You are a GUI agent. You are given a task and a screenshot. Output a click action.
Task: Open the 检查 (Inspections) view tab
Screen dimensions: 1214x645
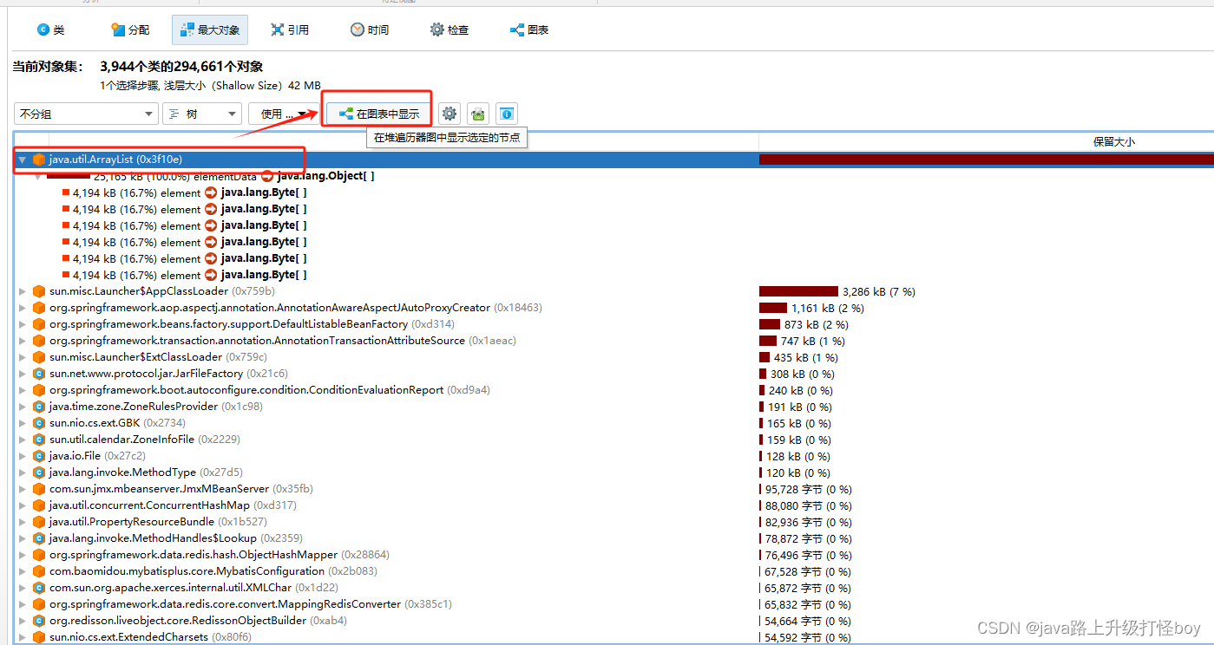coord(450,29)
